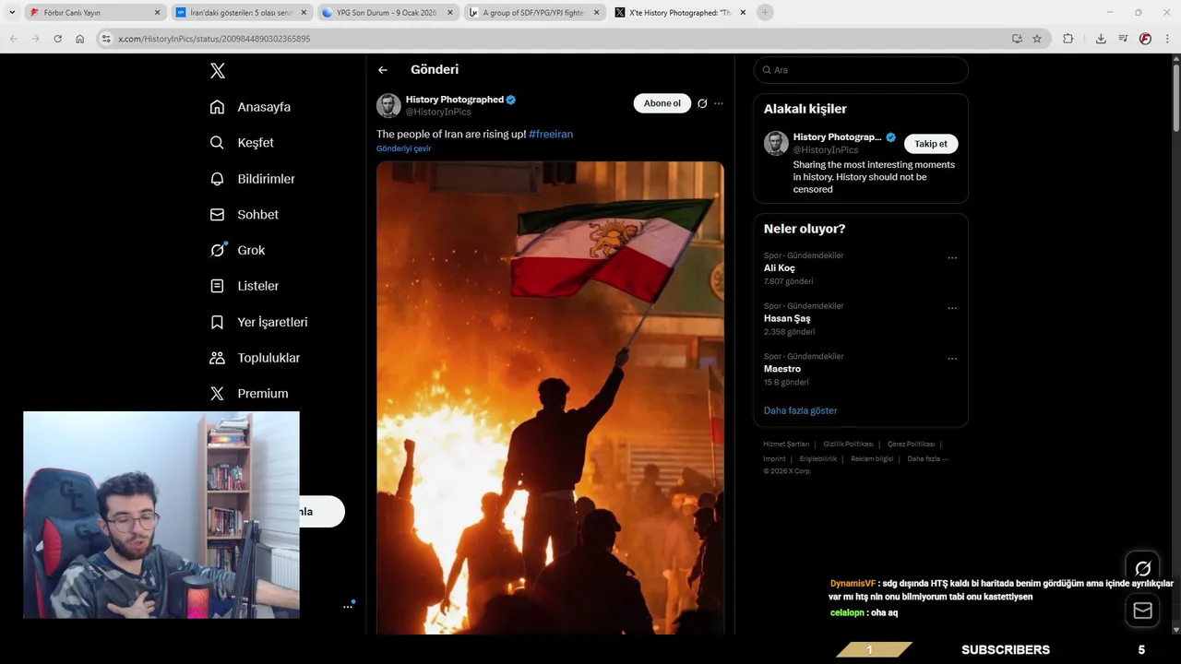This screenshot has width=1181, height=664.
Task: Open Yer İşaretleri bookmark icon
Action: [217, 322]
